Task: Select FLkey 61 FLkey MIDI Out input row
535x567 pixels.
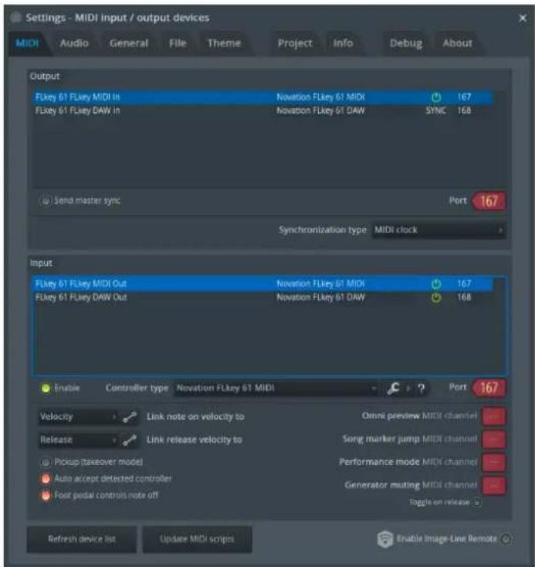Action: point(262,283)
